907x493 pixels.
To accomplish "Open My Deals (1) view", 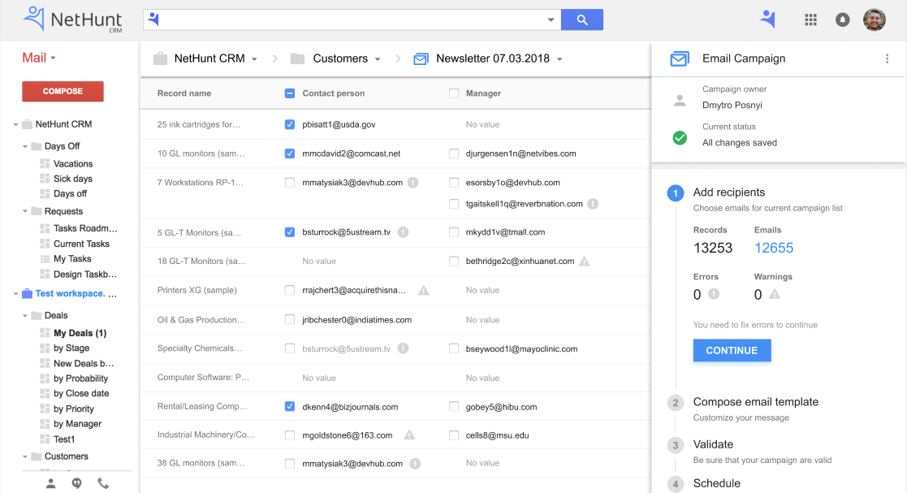I will pyautogui.click(x=80, y=333).
